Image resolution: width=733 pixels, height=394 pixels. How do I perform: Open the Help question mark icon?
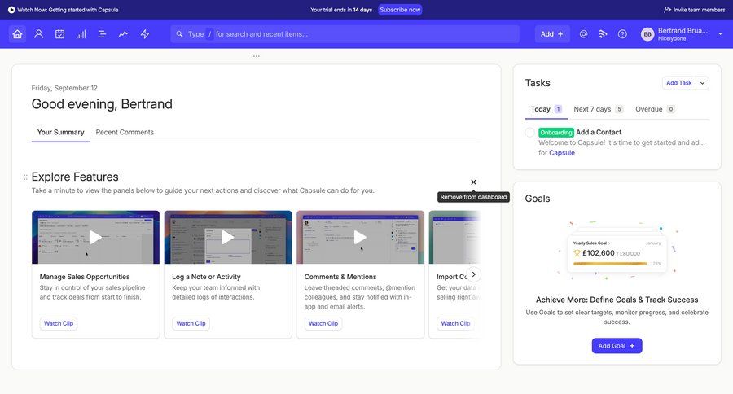622,34
